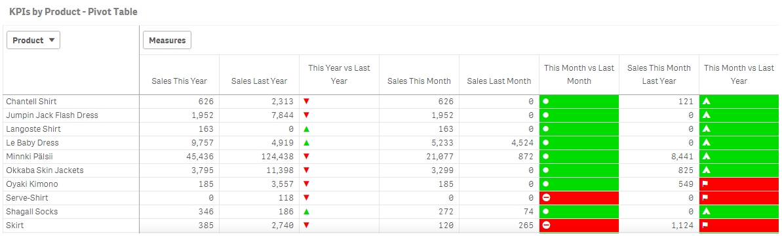Click green dot indicator for Jumpin Jack Flash Dress
This screenshot has width=782, height=236.
click(x=546, y=115)
